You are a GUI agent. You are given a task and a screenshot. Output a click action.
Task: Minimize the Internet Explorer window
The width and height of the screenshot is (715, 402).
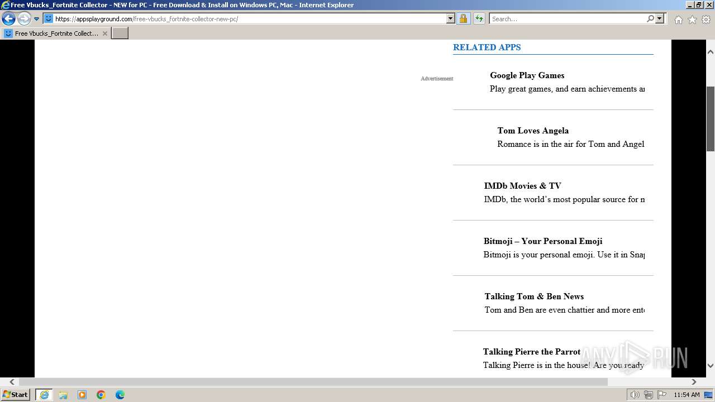pyautogui.click(x=689, y=5)
